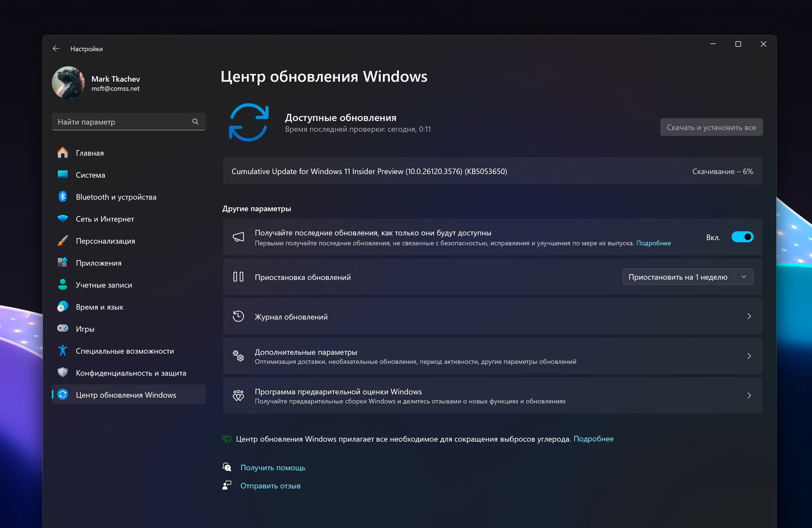Click the Центр обновления Windows page heading
Screen dimensions: 812x528
(x=324, y=76)
